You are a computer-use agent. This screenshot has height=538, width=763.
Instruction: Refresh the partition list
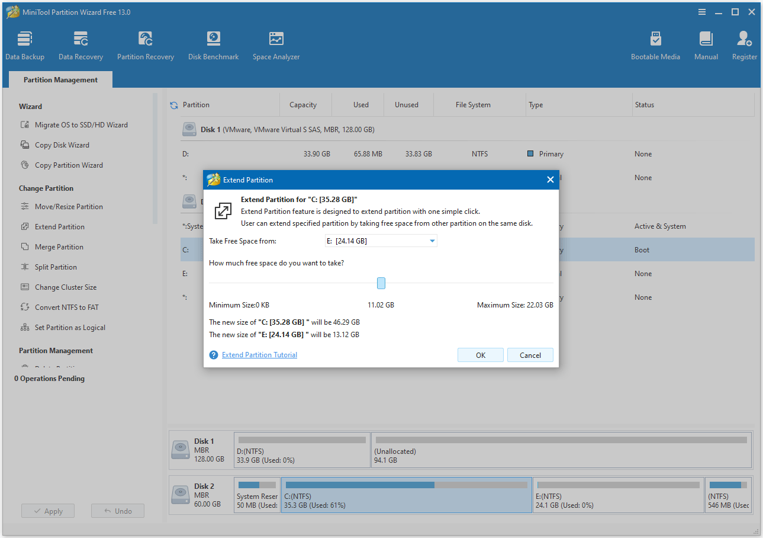click(173, 104)
